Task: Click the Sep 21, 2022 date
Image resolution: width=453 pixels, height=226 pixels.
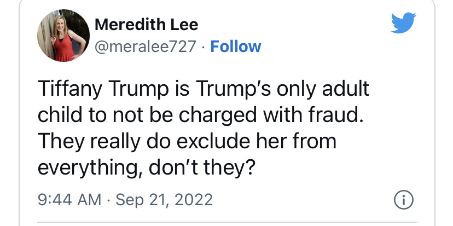Action: pyautogui.click(x=164, y=200)
